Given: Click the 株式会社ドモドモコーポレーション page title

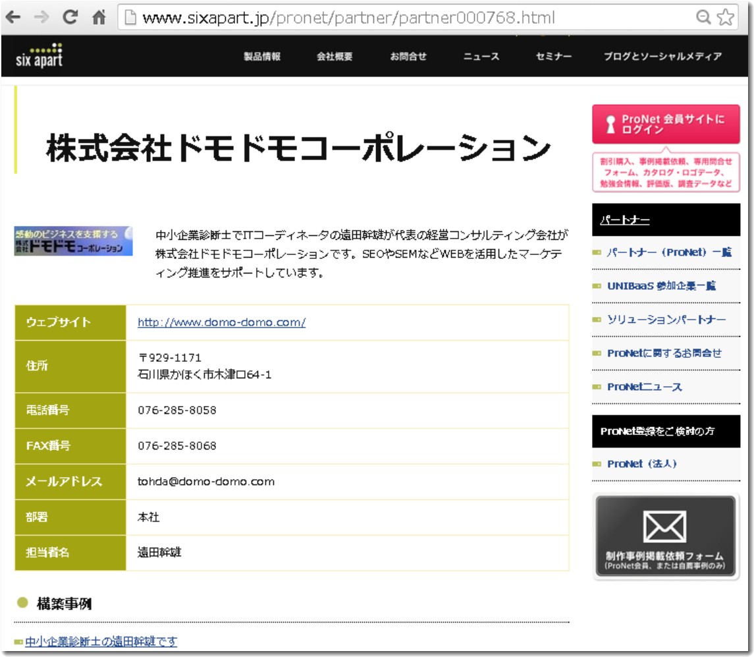Looking at the screenshot, I should click(298, 148).
